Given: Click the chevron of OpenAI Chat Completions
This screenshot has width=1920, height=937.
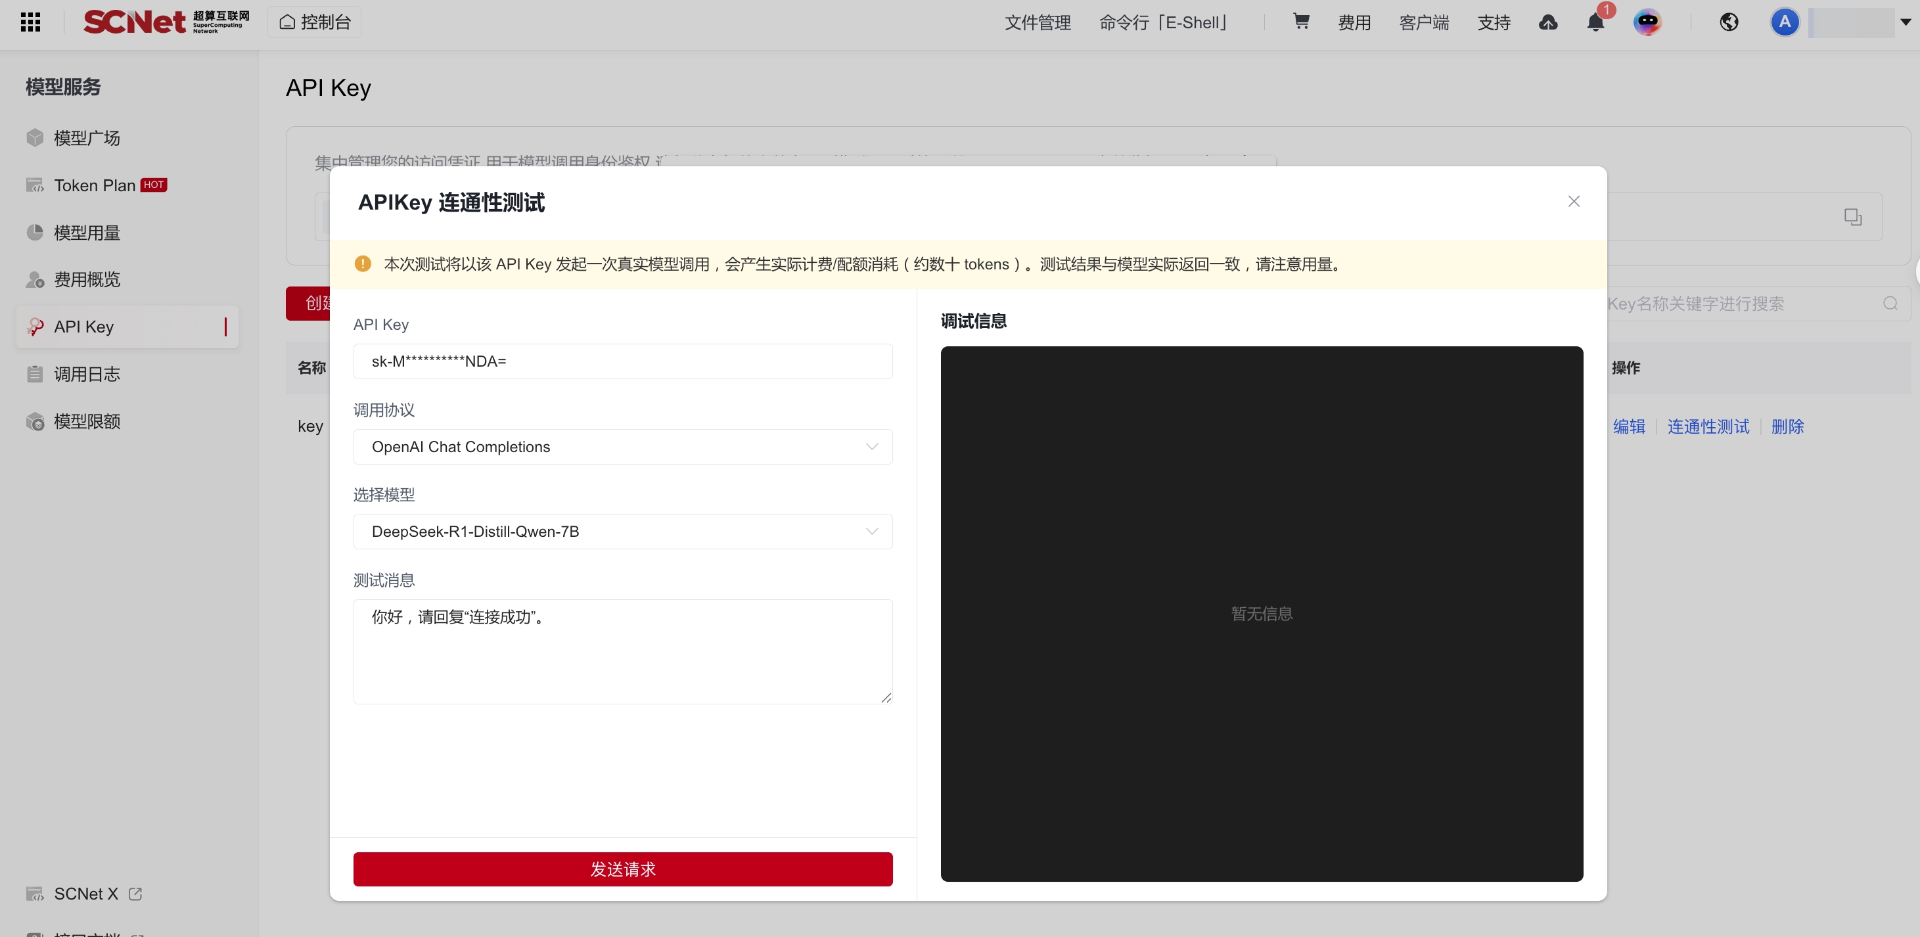Looking at the screenshot, I should click(871, 447).
